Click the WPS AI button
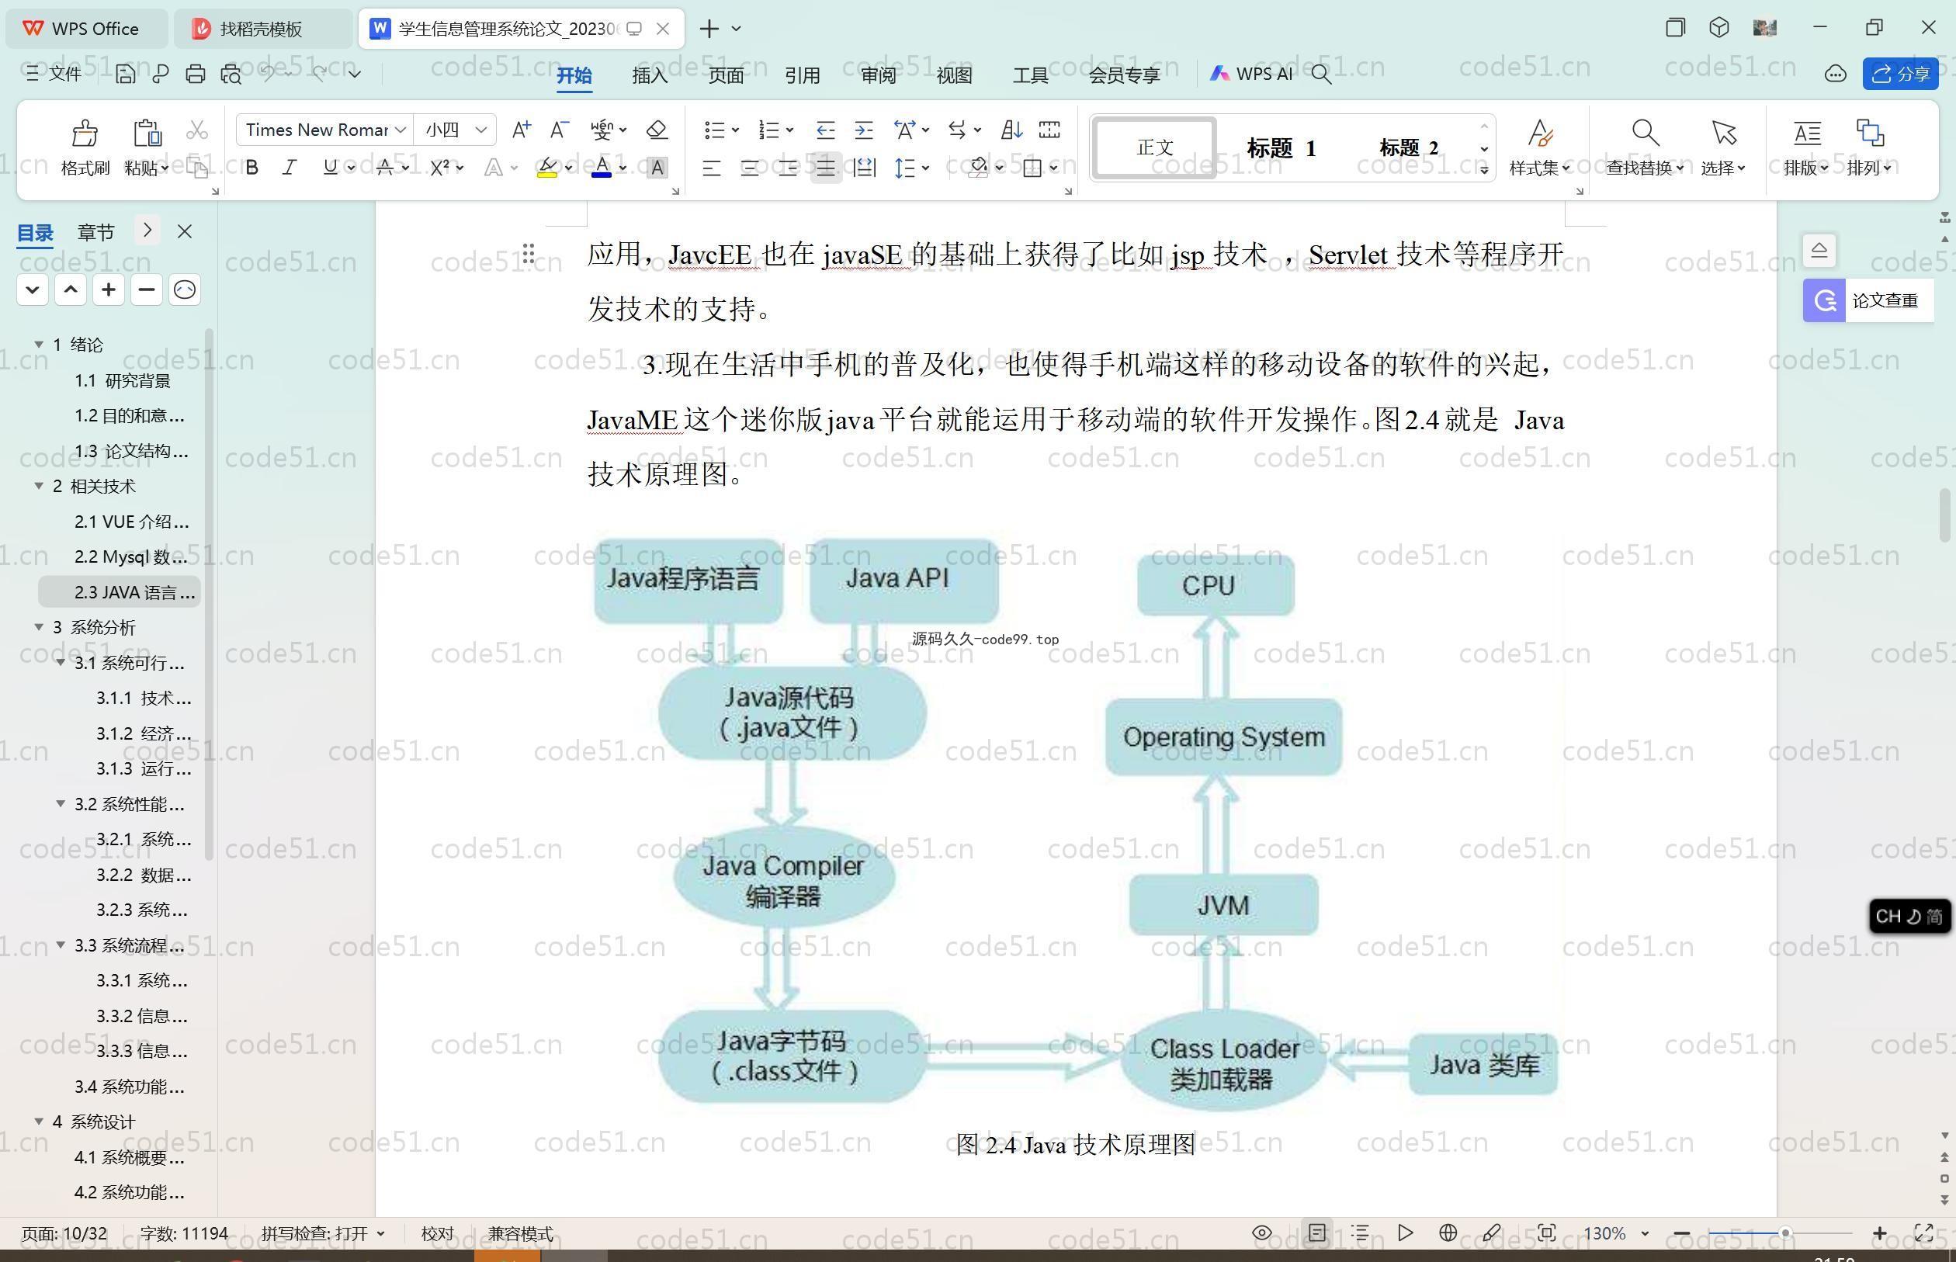The width and height of the screenshot is (1956, 1262). 1251,74
